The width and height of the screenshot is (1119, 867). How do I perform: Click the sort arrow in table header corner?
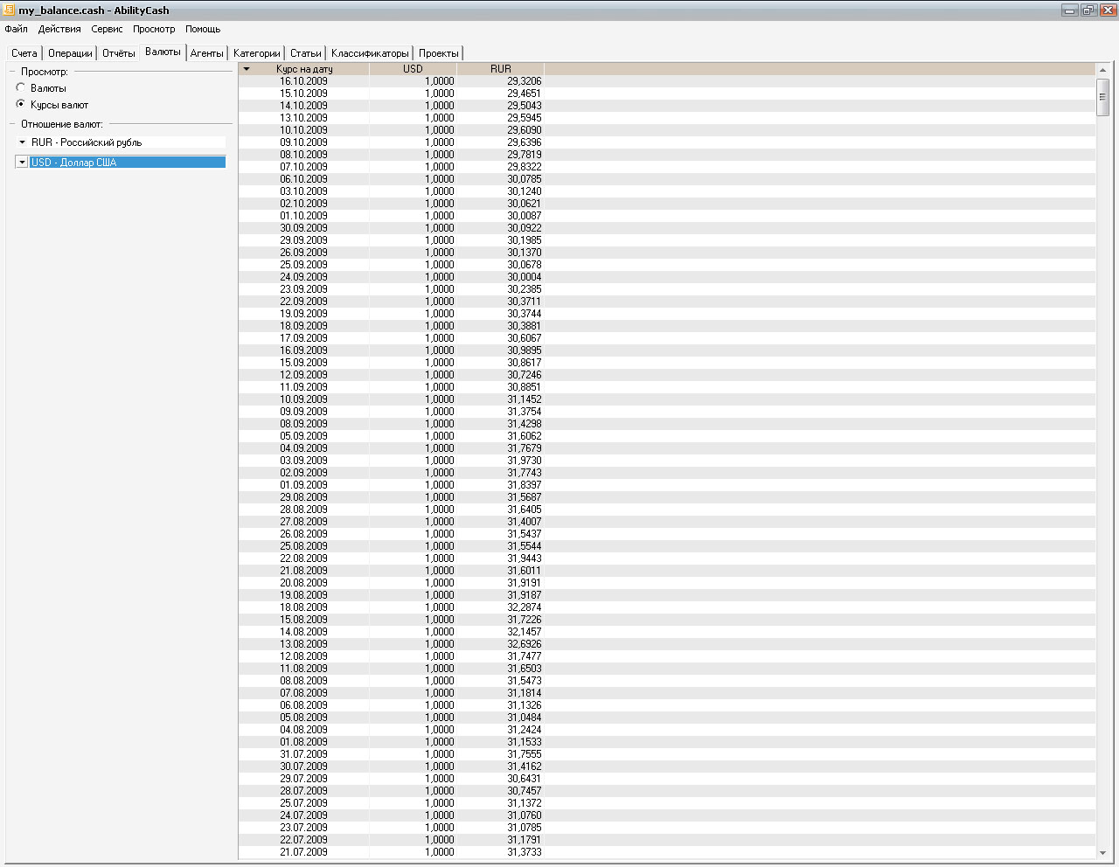point(247,69)
